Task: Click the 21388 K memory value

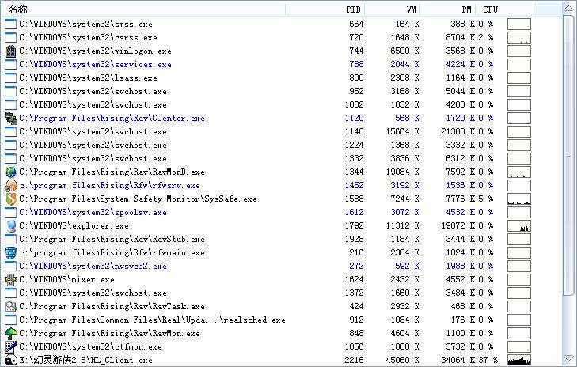Action: pos(458,131)
